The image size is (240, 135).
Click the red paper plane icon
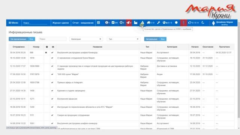[x=129, y=23]
